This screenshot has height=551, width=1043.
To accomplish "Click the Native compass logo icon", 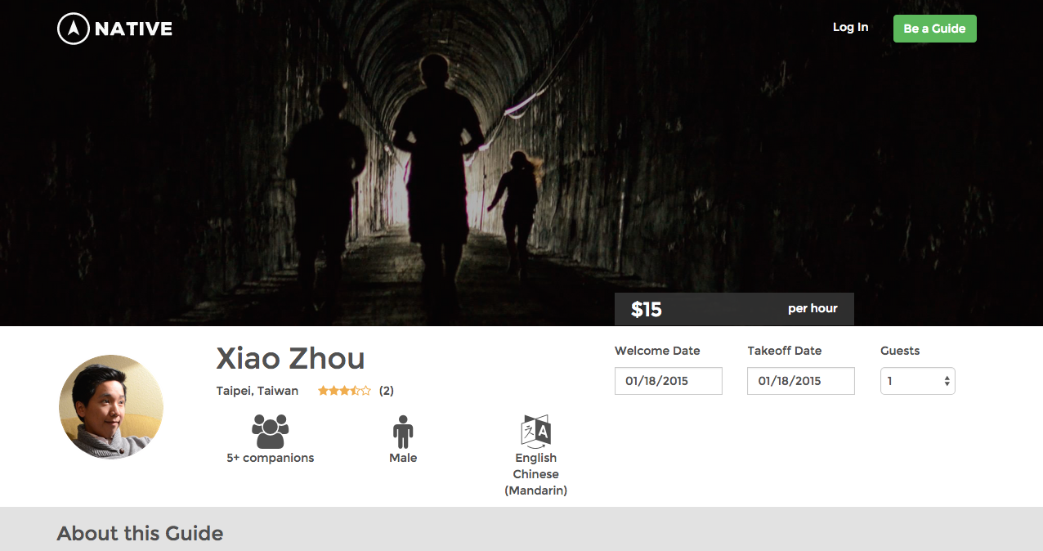I will click(x=73, y=29).
